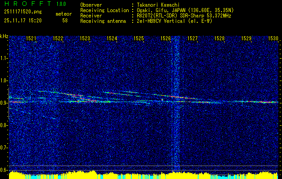Screen dimensions: 282x179
Task: Click the version number 1.0.0
Action: [61, 4]
